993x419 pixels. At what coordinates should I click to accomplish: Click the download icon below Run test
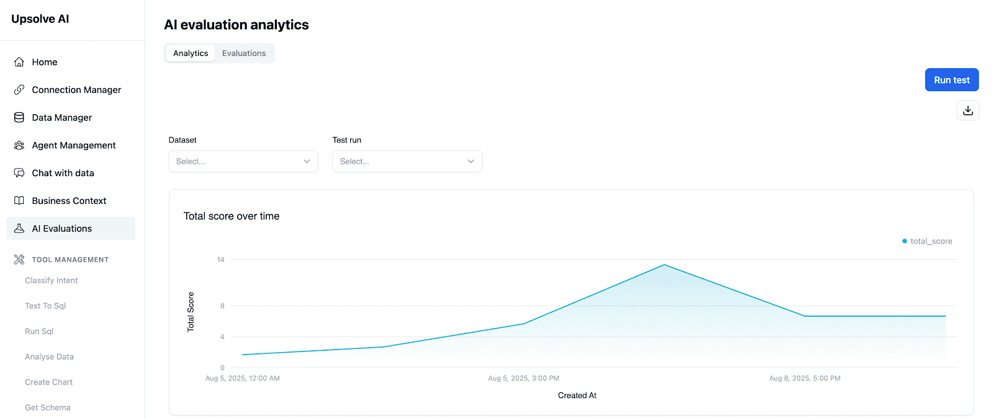tap(967, 110)
